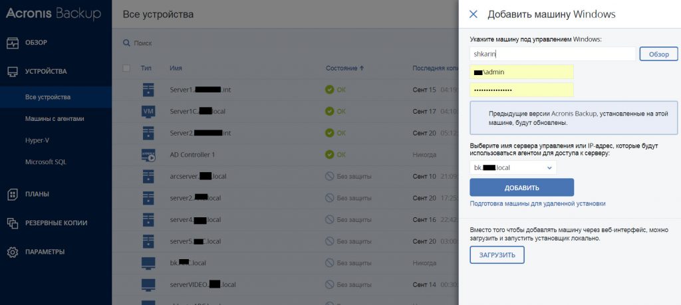Click the server4 server icon
The image size is (681, 305).
pyautogui.click(x=148, y=220)
